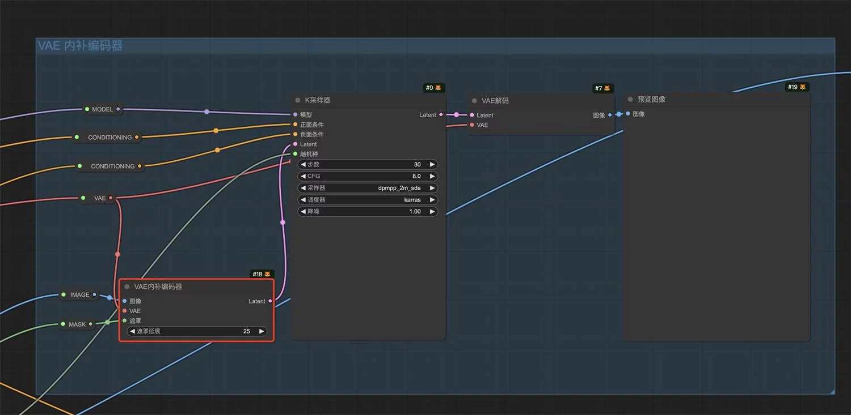Click the Latent output socket of K采样器
Image resolution: width=851 pixels, height=415 pixels.
(x=441, y=115)
